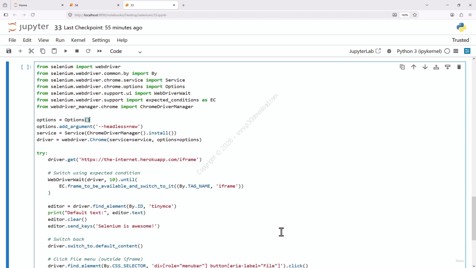This screenshot has height=268, width=476.
Task: Cut the selected cell with the scissors icon
Action: (x=31, y=51)
